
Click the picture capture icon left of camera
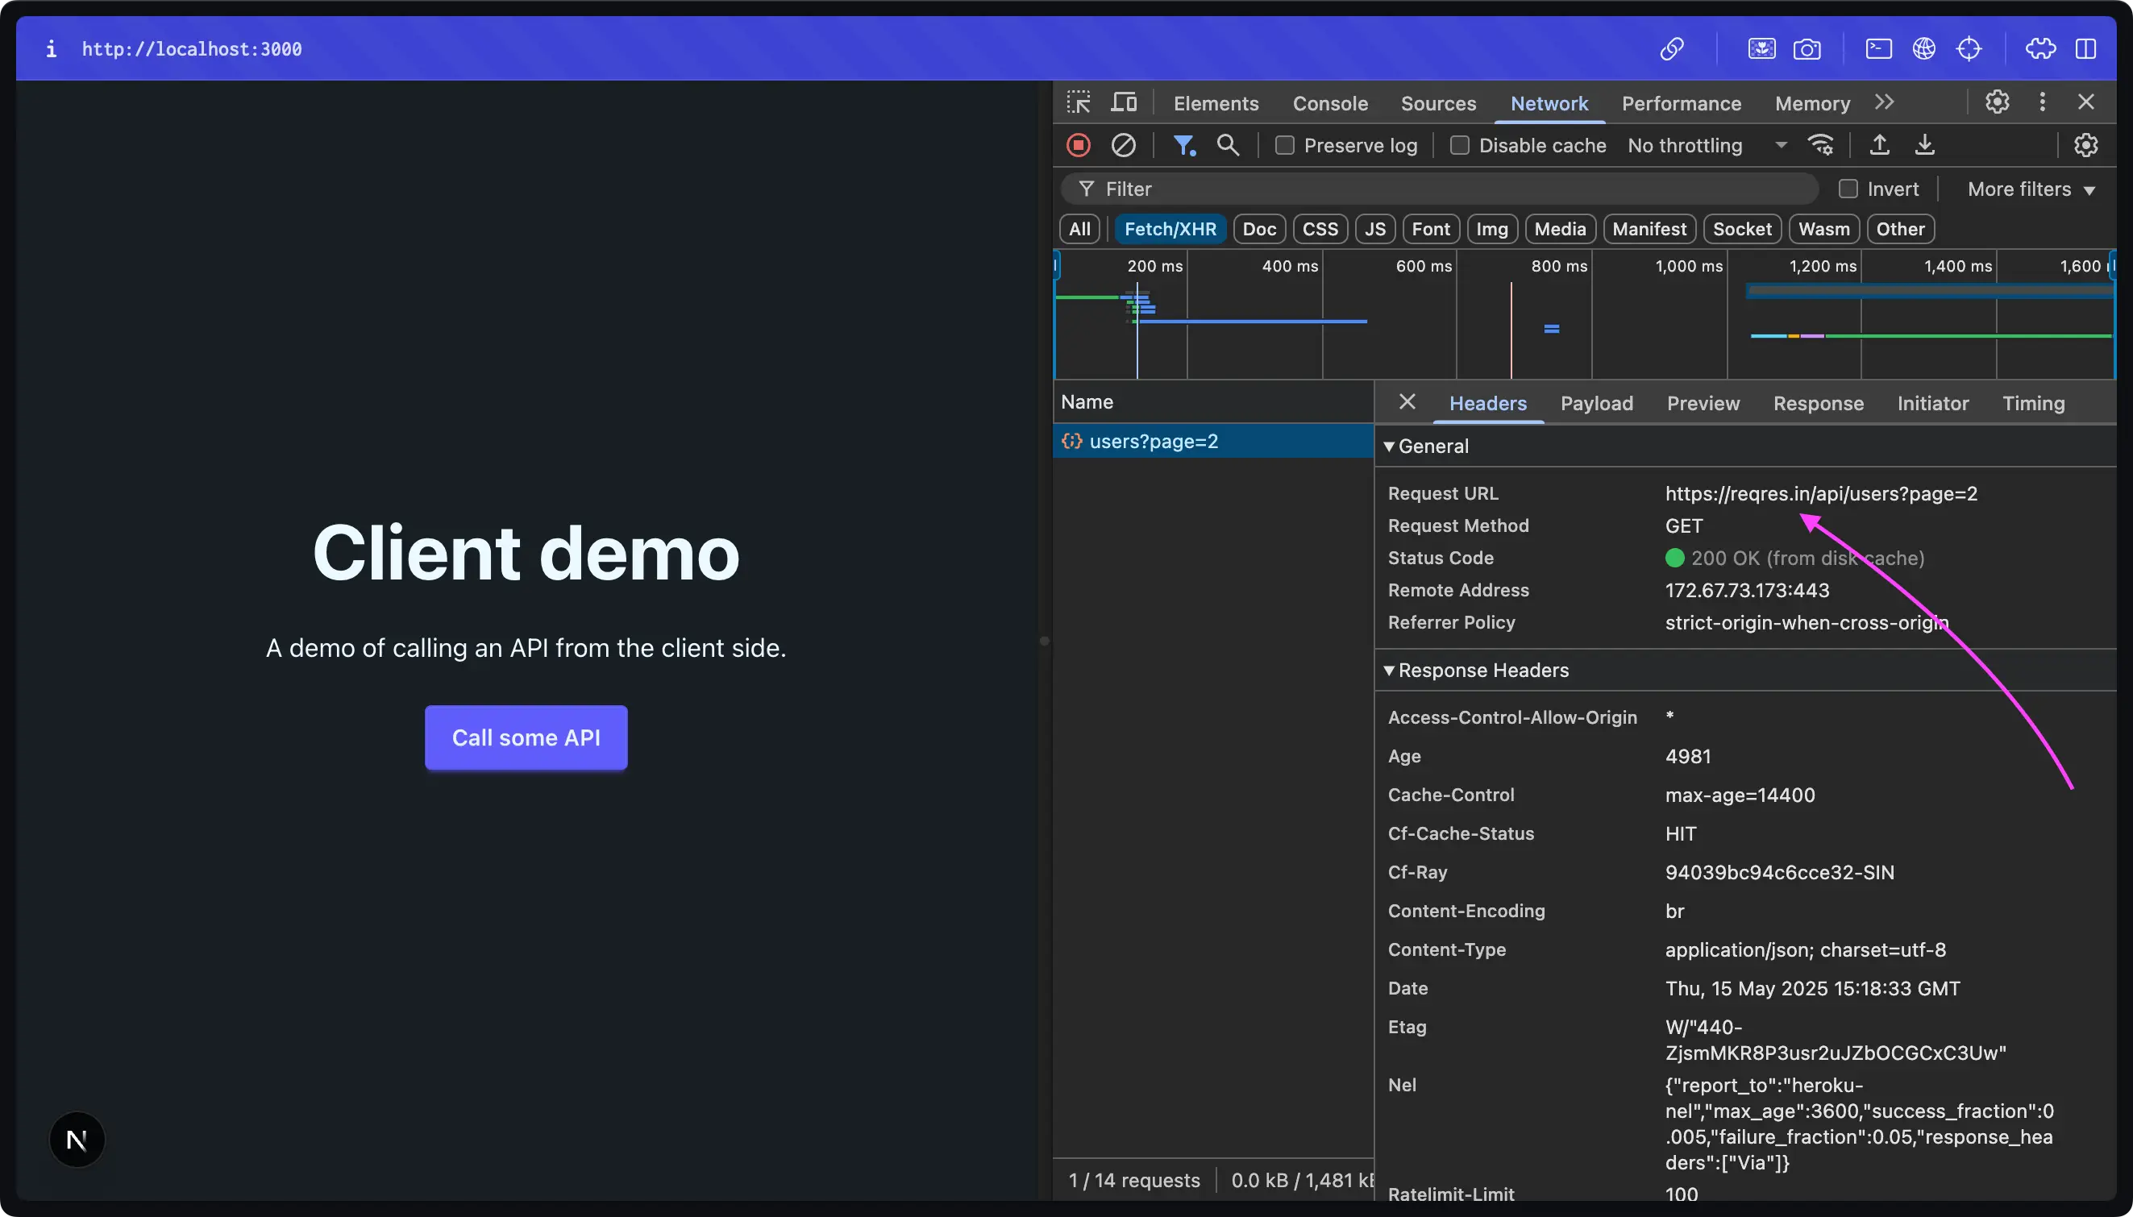click(1762, 49)
